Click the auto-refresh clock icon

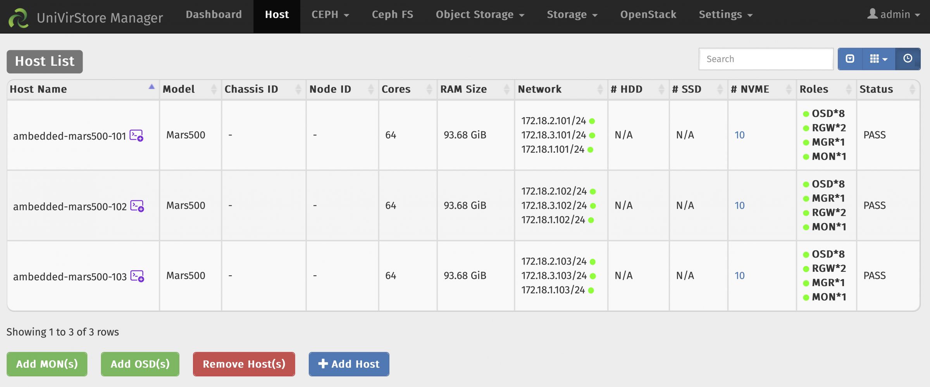[x=908, y=59]
